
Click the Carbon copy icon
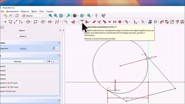click(155, 22)
